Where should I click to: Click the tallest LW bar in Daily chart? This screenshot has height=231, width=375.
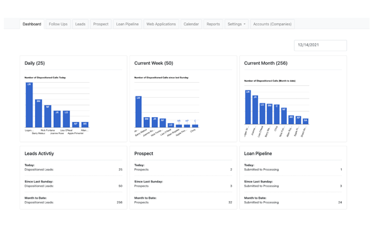pyautogui.click(x=29, y=105)
